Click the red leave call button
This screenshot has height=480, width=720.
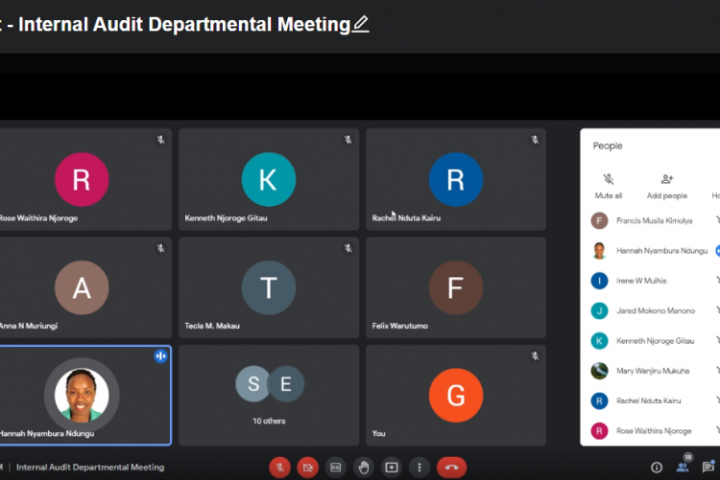[x=451, y=468]
